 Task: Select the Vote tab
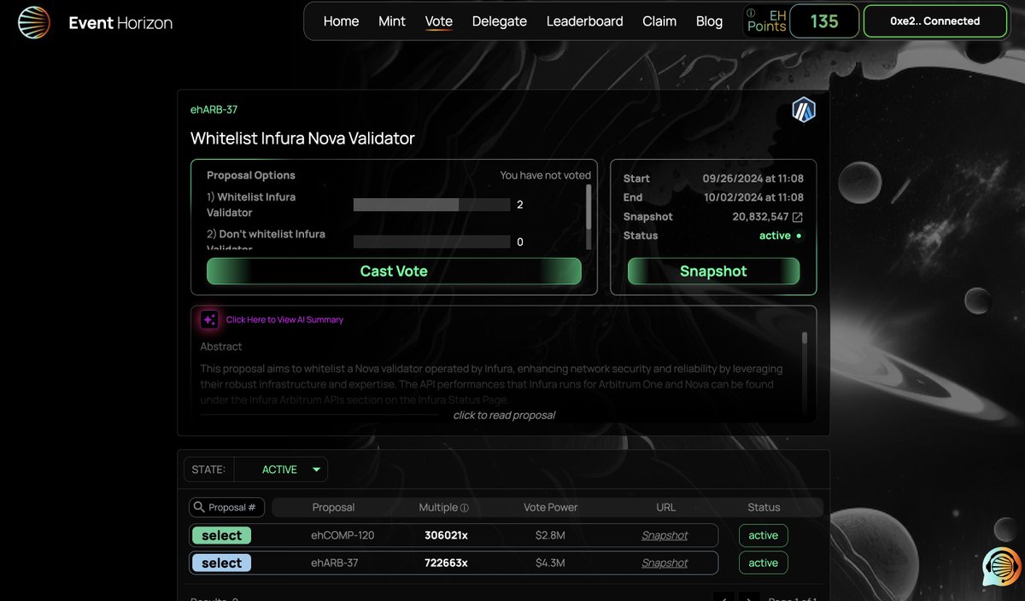click(x=439, y=21)
